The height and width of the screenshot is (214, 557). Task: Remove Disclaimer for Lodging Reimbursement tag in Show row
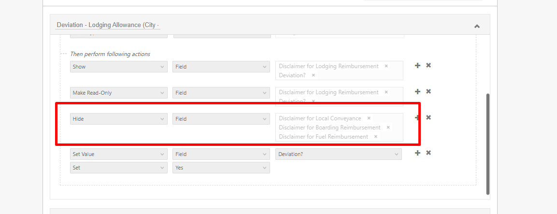[386, 66]
